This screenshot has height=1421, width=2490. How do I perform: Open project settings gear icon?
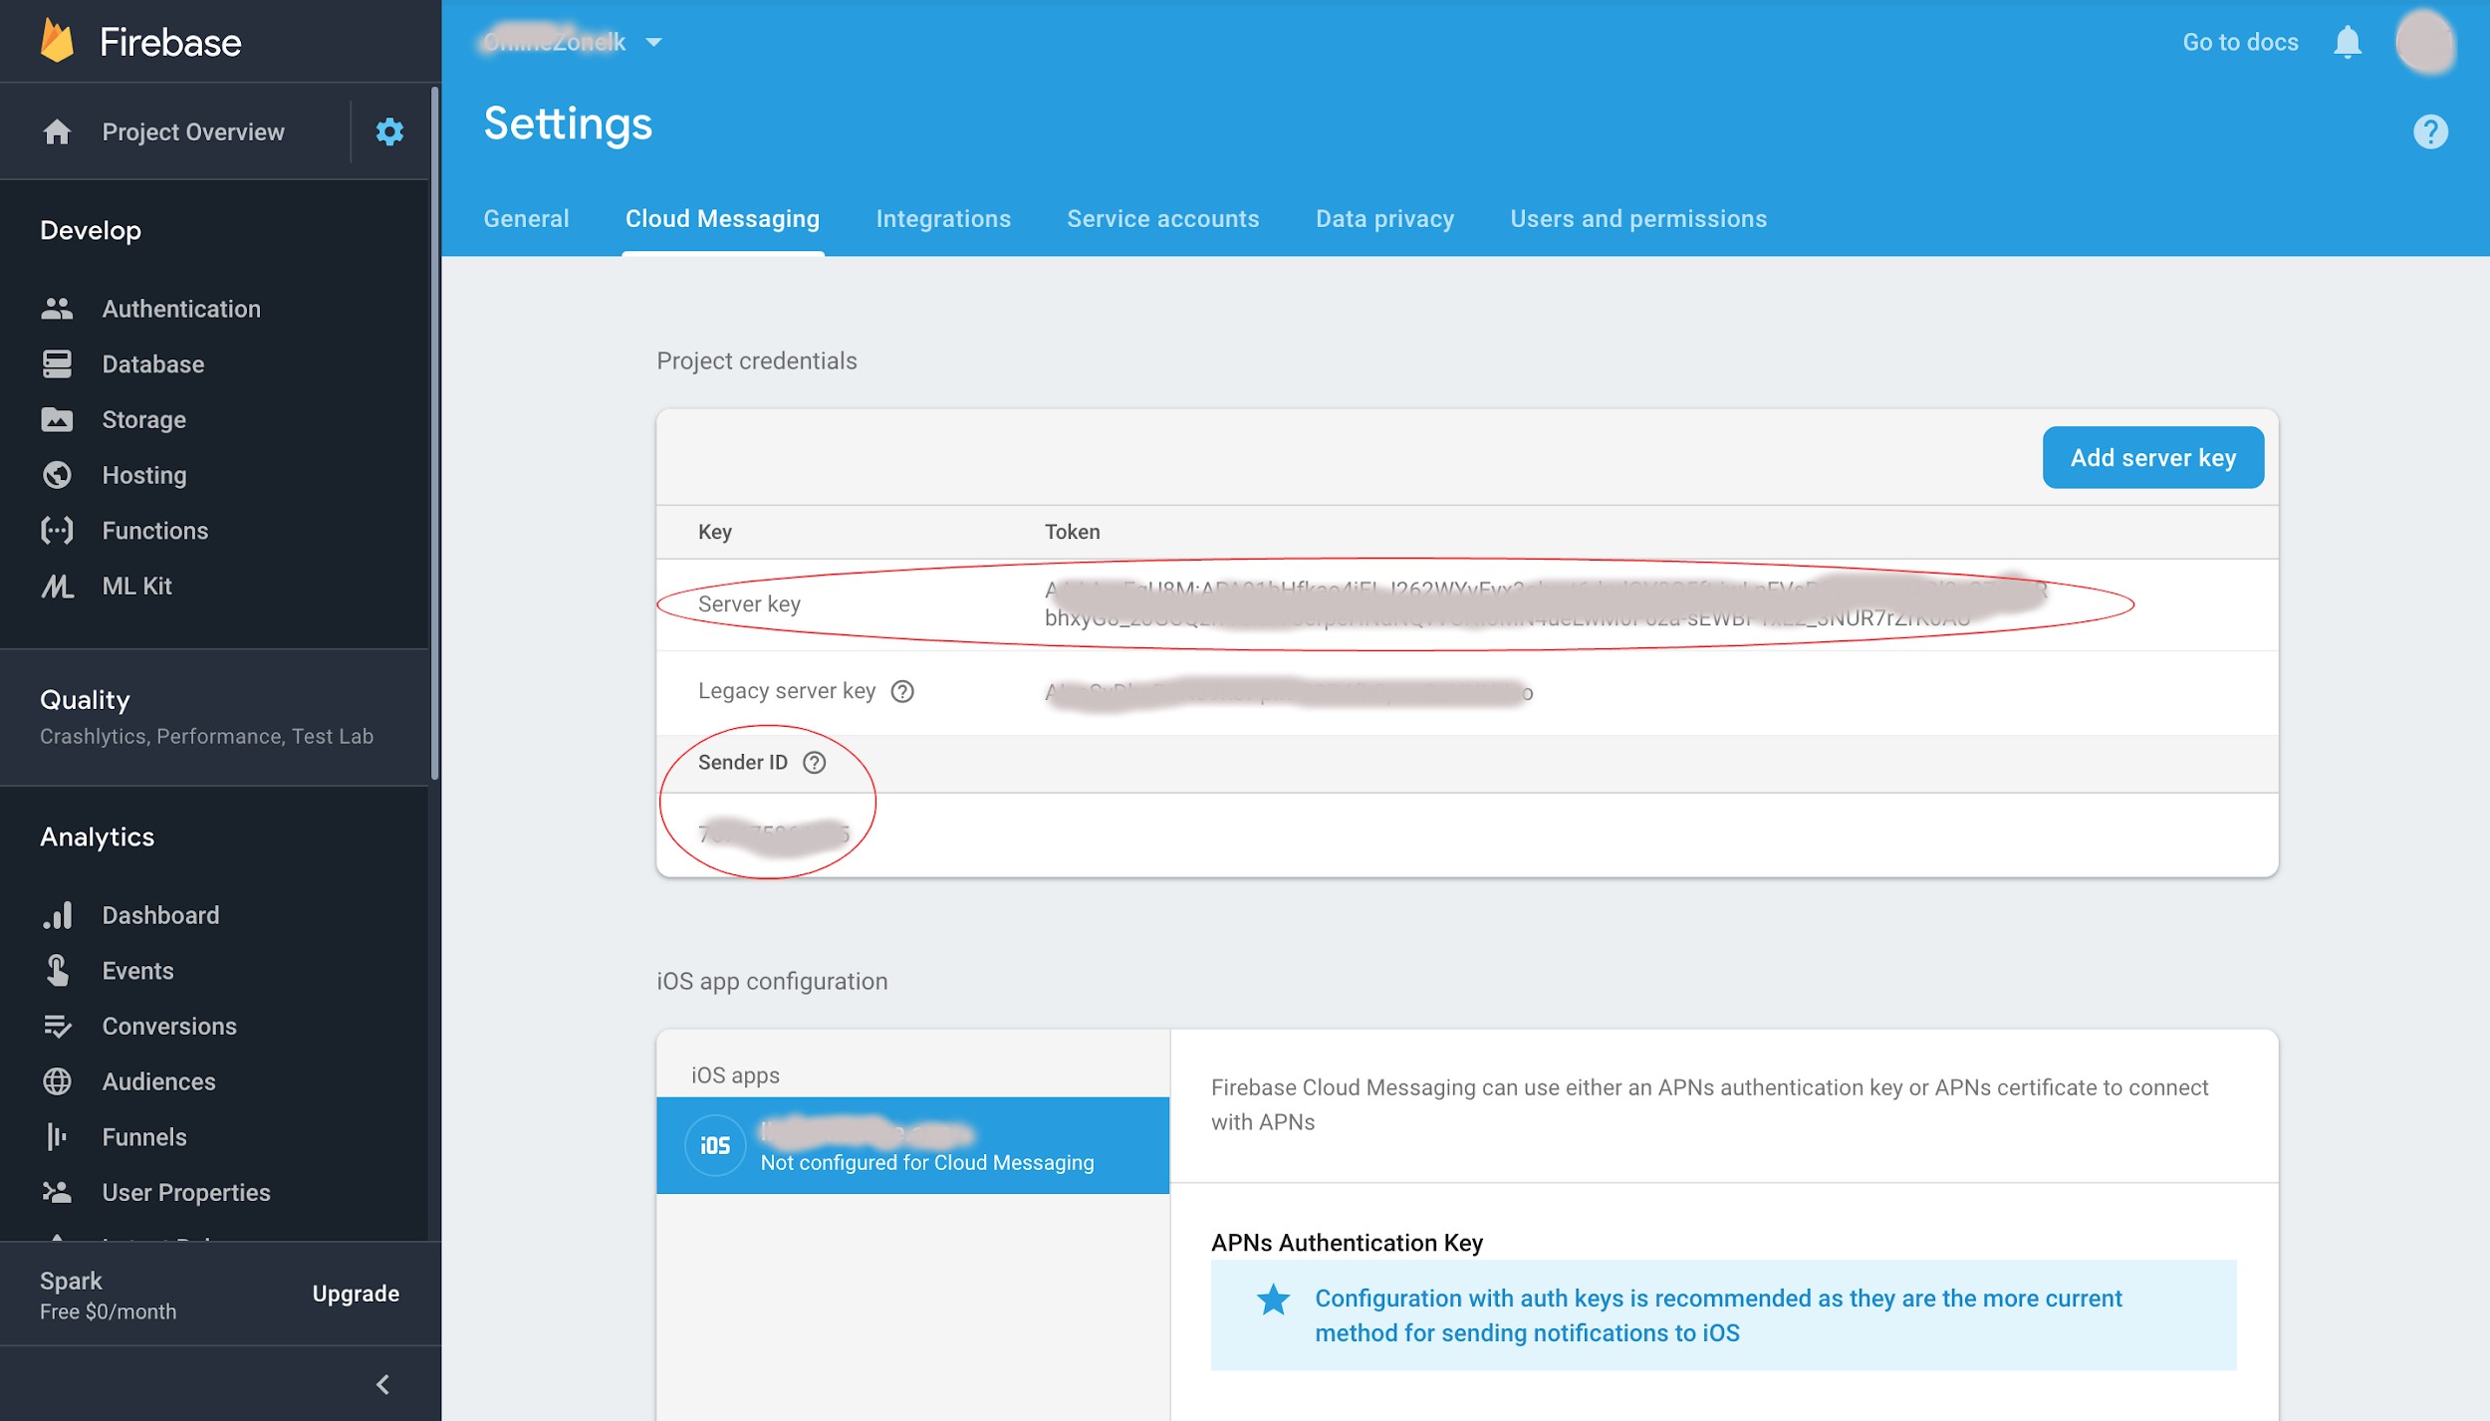tap(389, 131)
